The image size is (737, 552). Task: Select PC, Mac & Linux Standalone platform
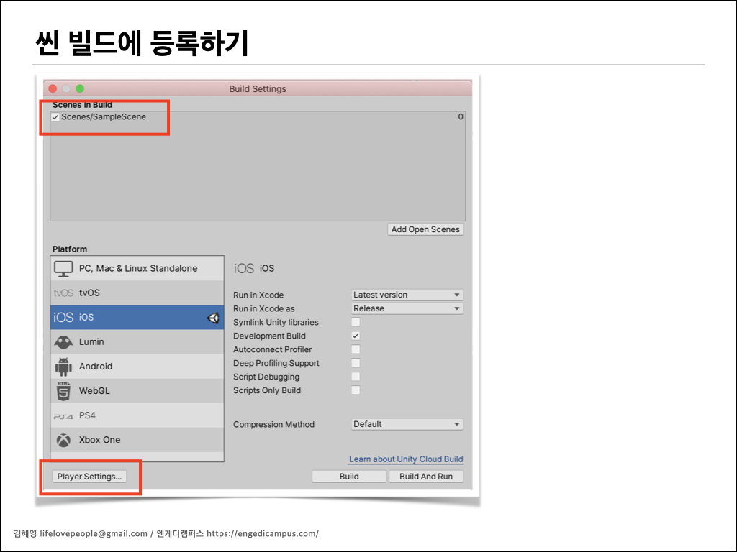tap(137, 269)
